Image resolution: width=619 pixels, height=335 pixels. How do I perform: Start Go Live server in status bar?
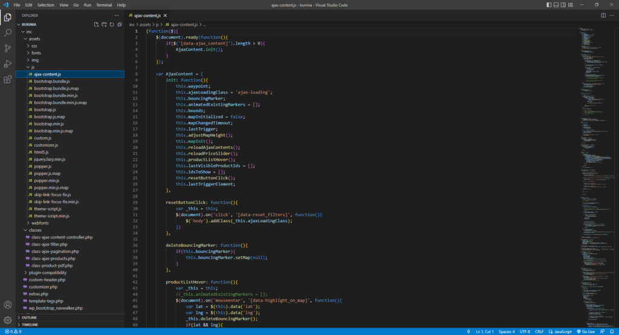tap(586, 332)
